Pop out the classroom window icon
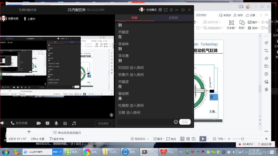The width and height of the screenshot is (278, 156). (166, 10)
